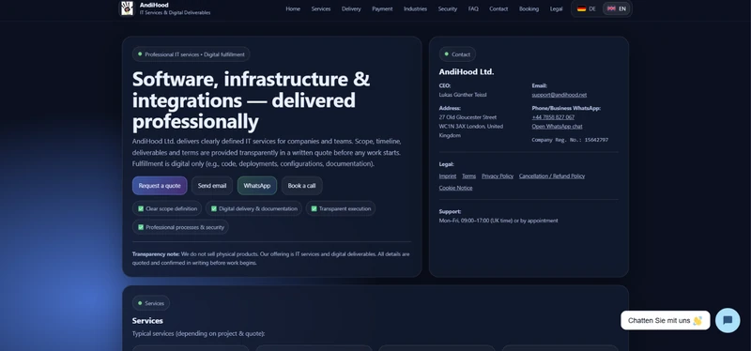The height and width of the screenshot is (351, 751).
Task: Open the Legal nav item
Action: [556, 8]
